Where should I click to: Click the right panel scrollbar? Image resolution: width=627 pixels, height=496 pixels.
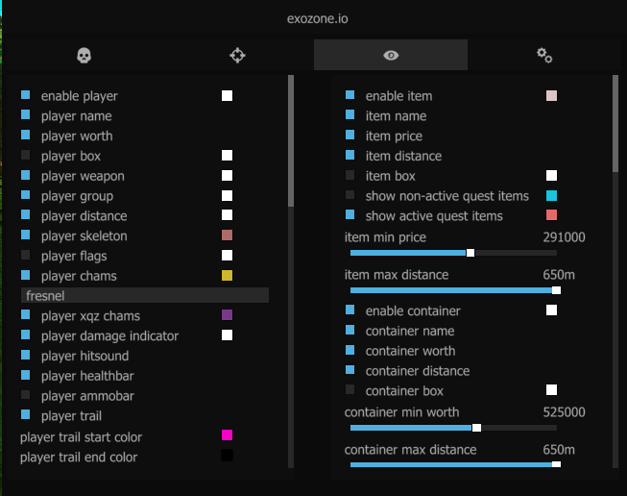[615, 125]
